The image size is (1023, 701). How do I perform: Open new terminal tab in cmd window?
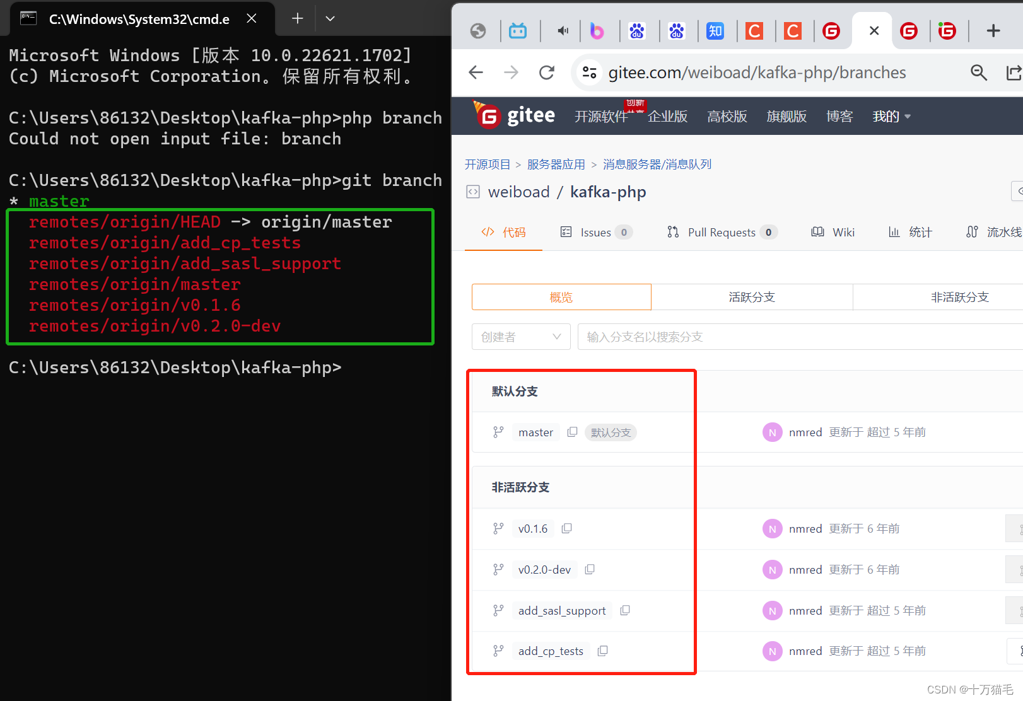coord(297,18)
